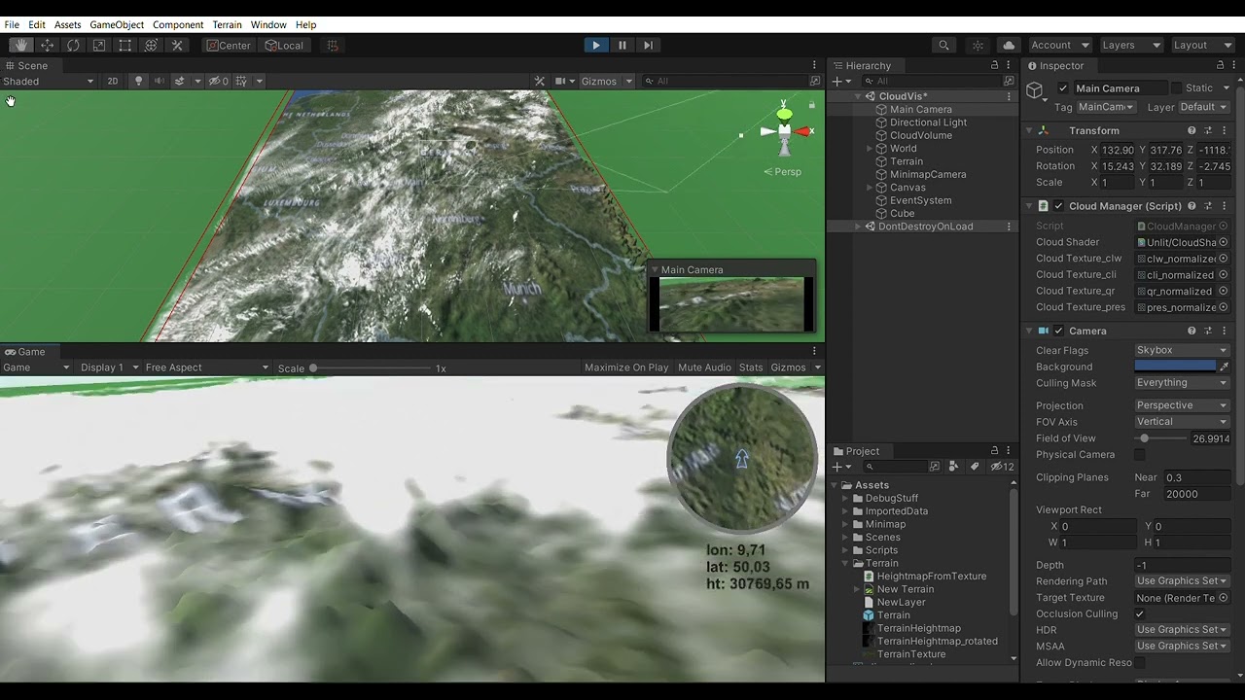Enable Allow Dynamic Resolution checkbox
The image size is (1245, 700).
coord(1140,662)
